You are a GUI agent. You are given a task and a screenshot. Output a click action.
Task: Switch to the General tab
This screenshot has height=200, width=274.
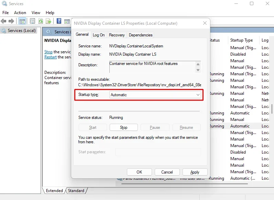(82, 34)
